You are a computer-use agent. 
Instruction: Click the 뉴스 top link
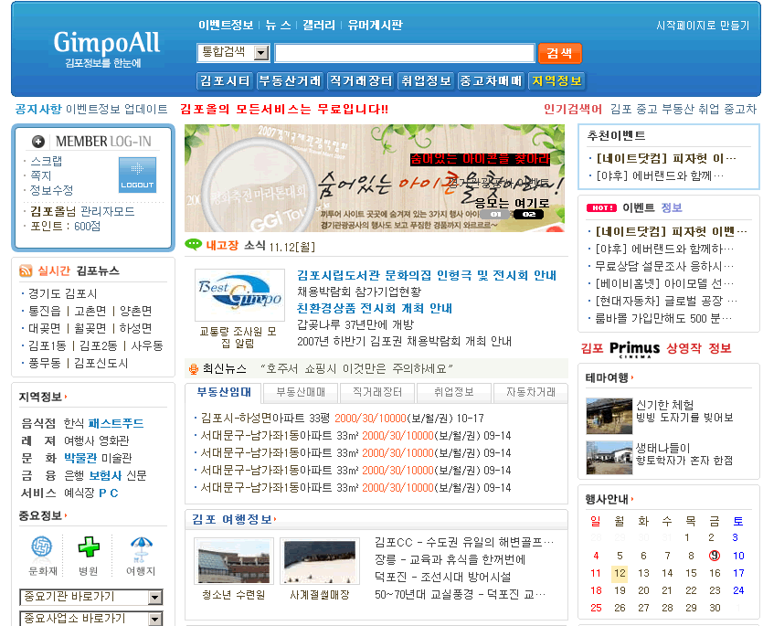279,26
